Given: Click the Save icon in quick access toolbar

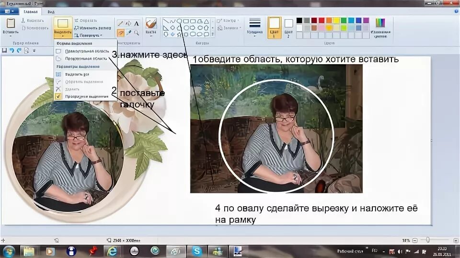Looking at the screenshot, I should point(4,50).
